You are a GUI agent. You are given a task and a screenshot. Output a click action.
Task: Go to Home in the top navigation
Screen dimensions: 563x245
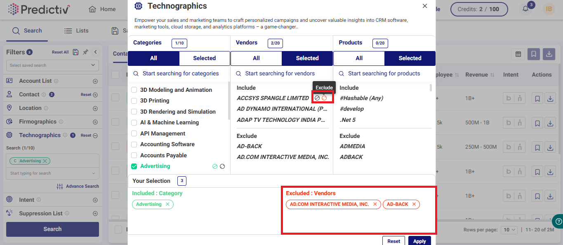coord(102,9)
